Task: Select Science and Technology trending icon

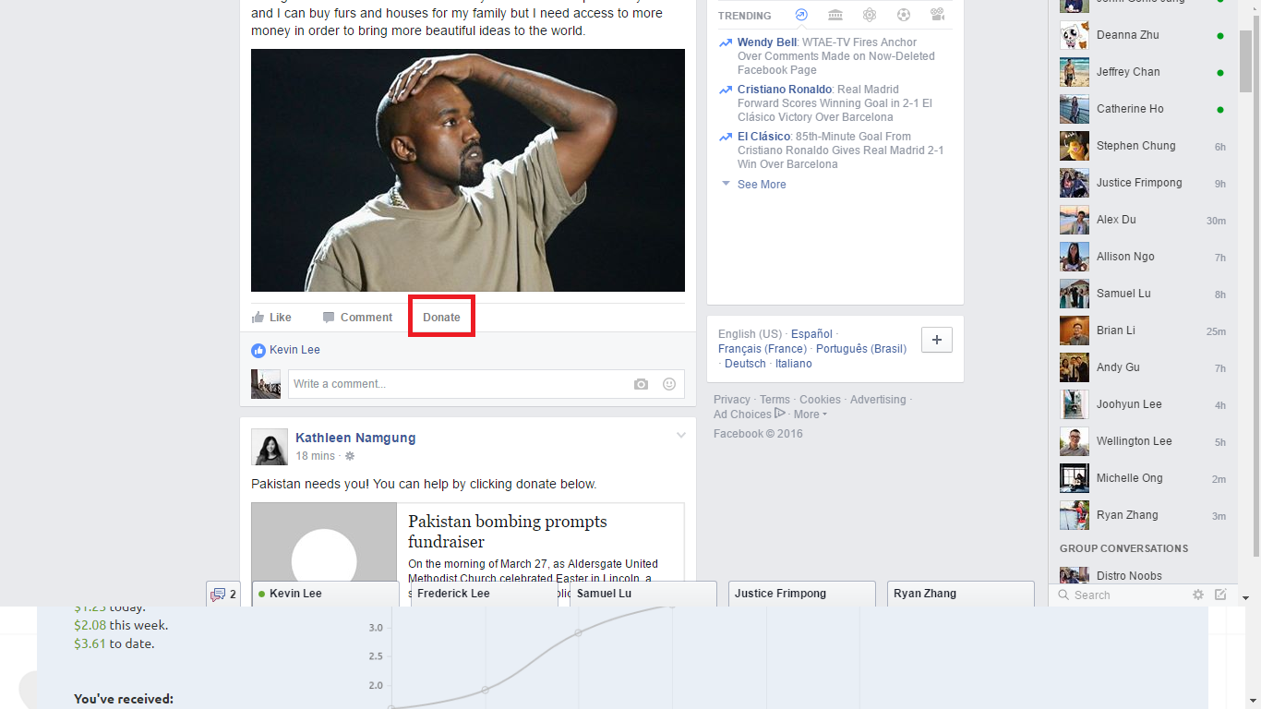Action: (x=870, y=15)
